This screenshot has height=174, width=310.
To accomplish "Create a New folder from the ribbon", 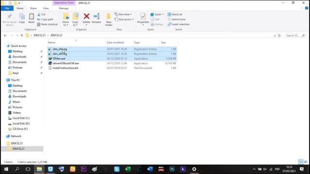I will click(108, 19).
